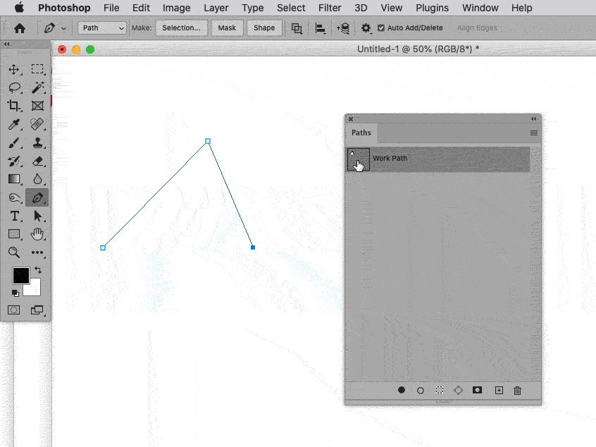Select the Blur tool
This screenshot has width=596, height=447.
coord(37,179)
